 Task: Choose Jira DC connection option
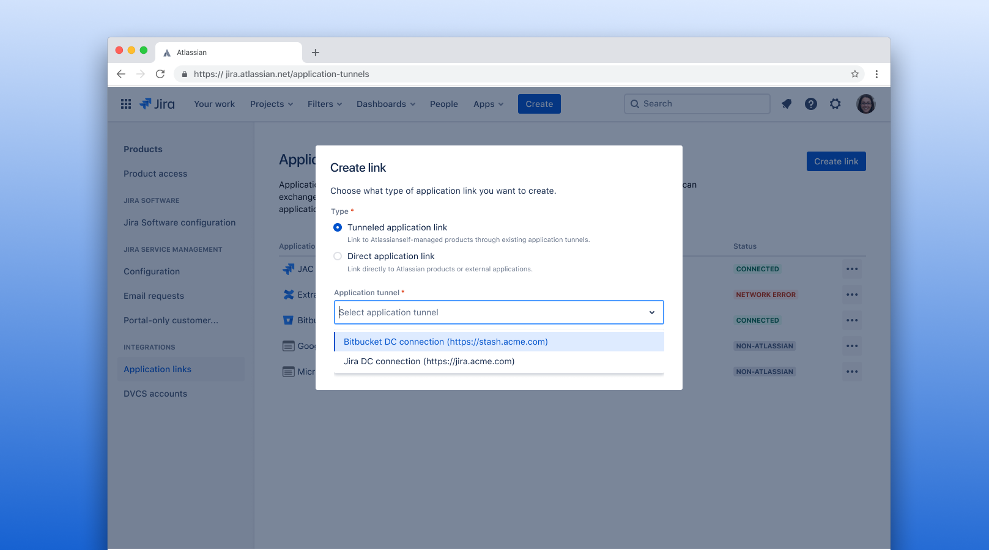[499, 361]
